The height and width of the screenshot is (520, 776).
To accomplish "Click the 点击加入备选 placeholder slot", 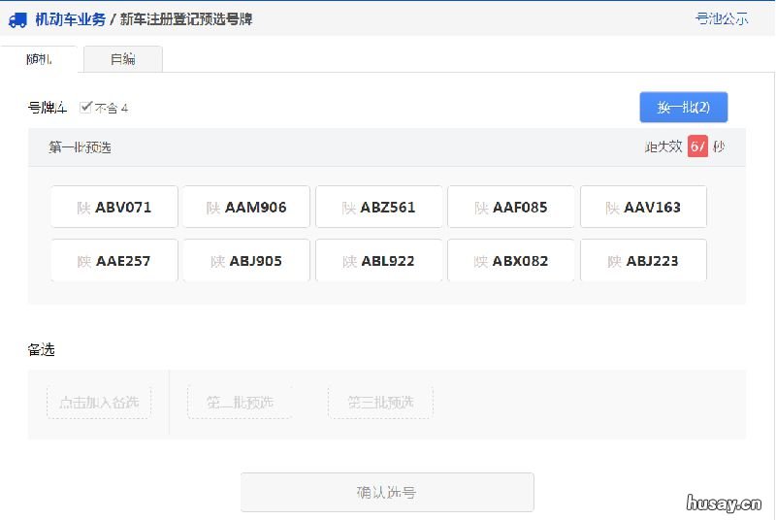I will pyautogui.click(x=99, y=402).
